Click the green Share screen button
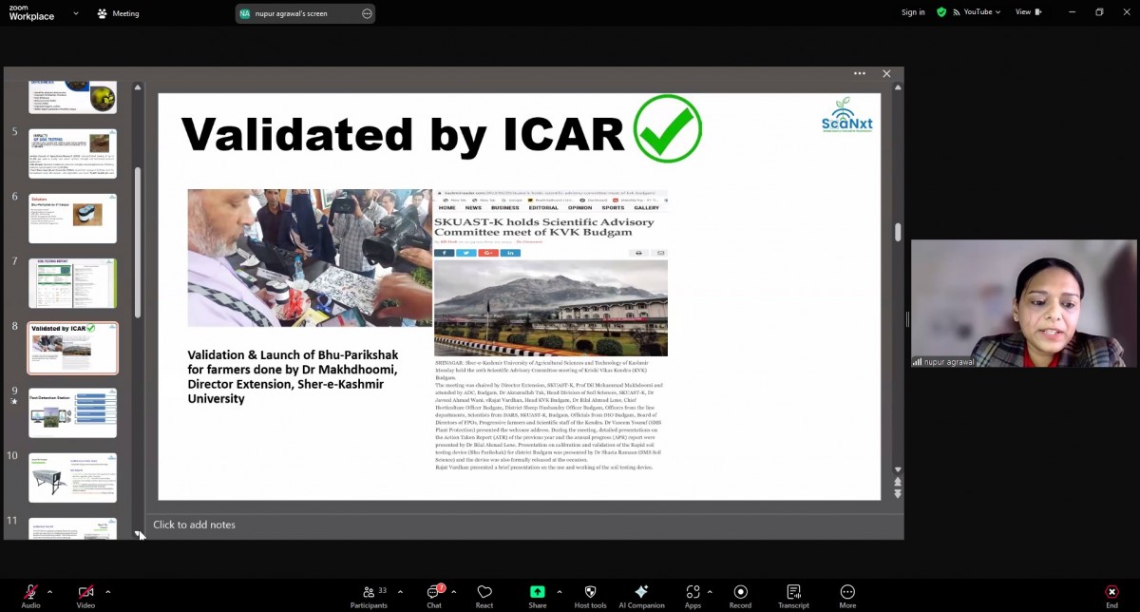The height and width of the screenshot is (612, 1140). point(538,592)
